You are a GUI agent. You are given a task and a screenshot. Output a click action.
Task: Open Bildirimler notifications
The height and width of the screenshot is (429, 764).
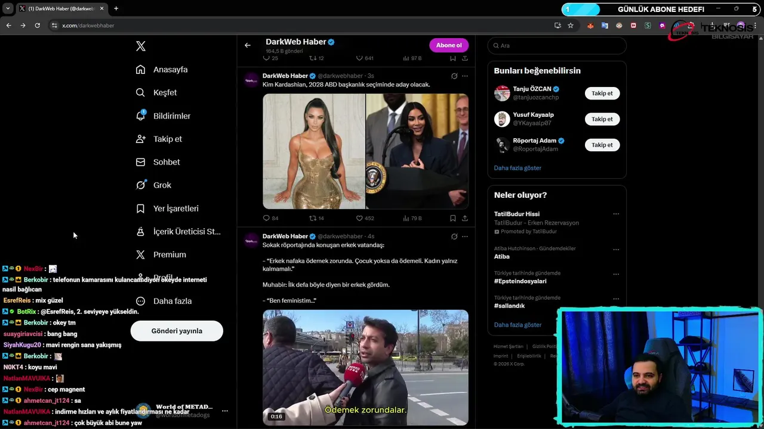tap(163, 116)
